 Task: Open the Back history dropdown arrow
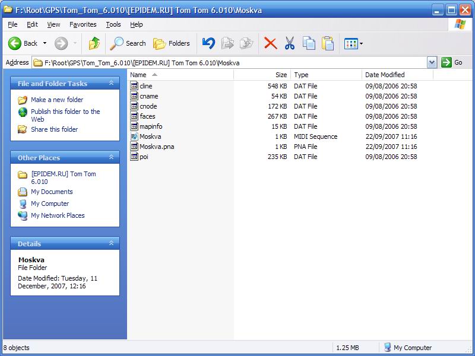pyautogui.click(x=45, y=43)
